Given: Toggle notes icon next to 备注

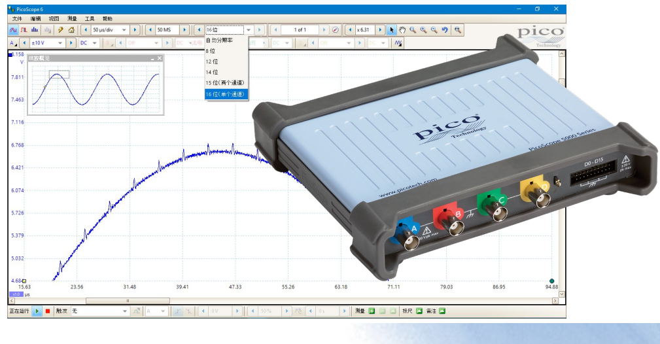Looking at the screenshot, I should tap(442, 311).
